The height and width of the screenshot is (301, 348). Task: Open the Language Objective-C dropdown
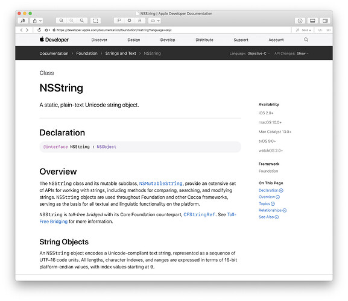coord(259,54)
